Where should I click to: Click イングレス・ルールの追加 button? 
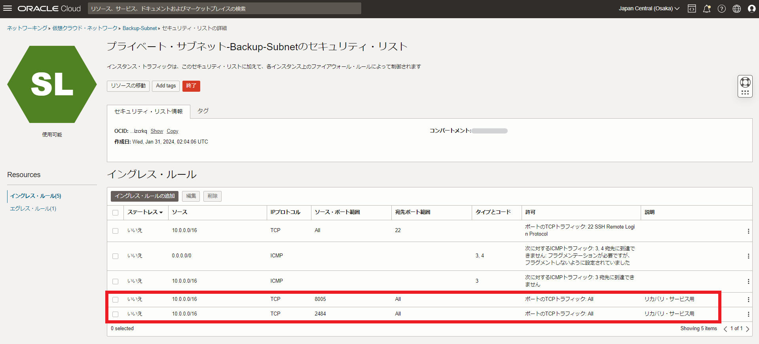[144, 196]
